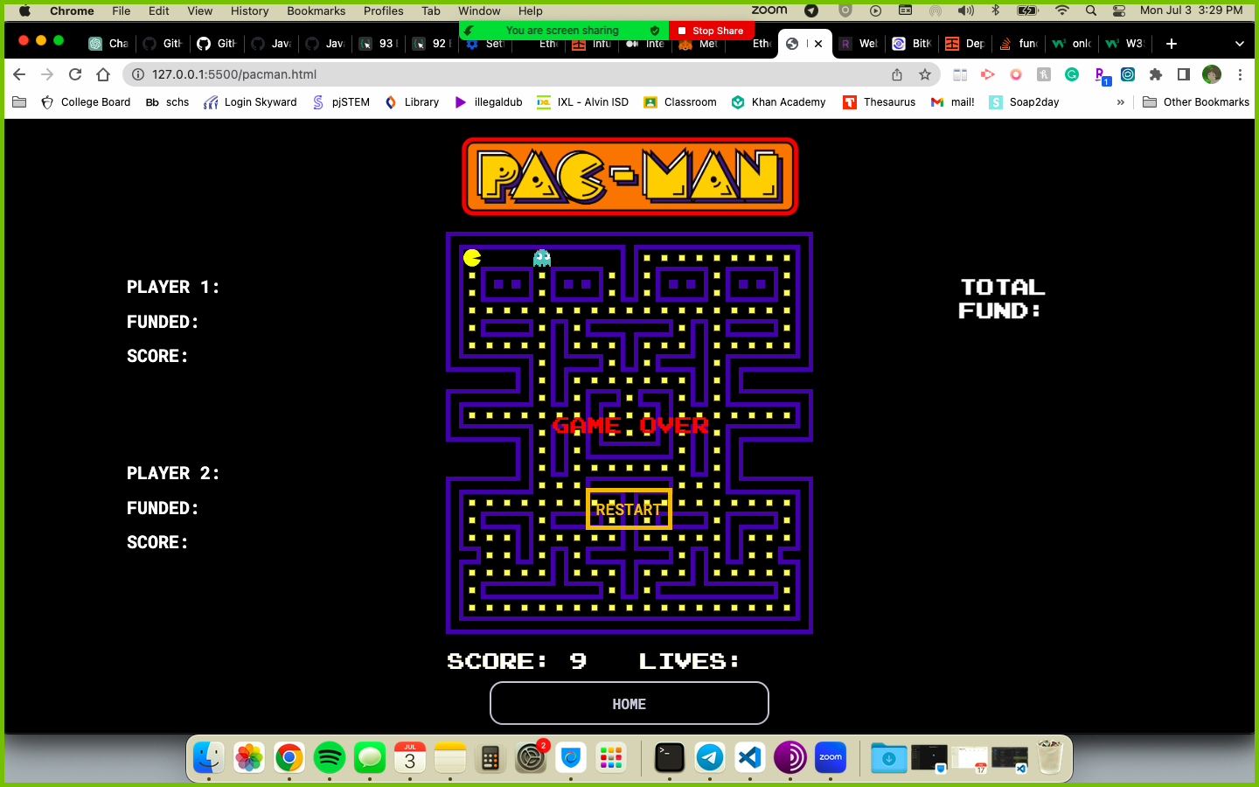Launch Spotify from the Dock
1259x787 pixels.
tap(329, 757)
